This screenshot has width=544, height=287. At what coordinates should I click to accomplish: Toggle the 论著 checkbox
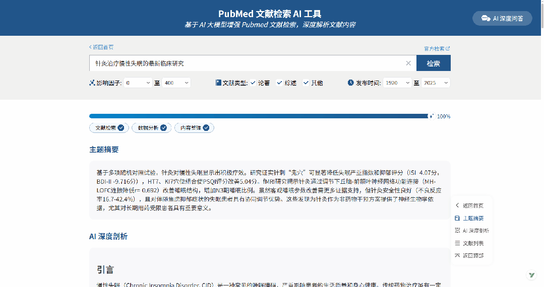[x=253, y=83]
